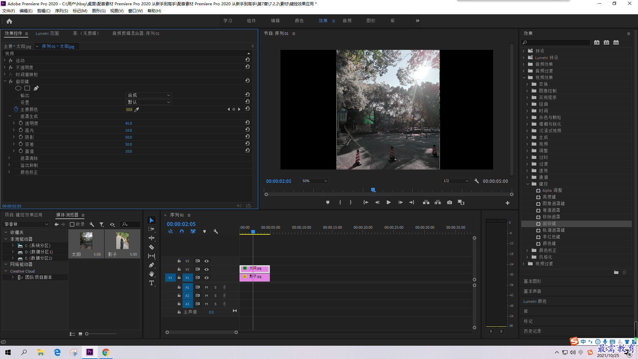
Task: Toggle 主要颜色 animation stopwatch
Action: (16, 109)
